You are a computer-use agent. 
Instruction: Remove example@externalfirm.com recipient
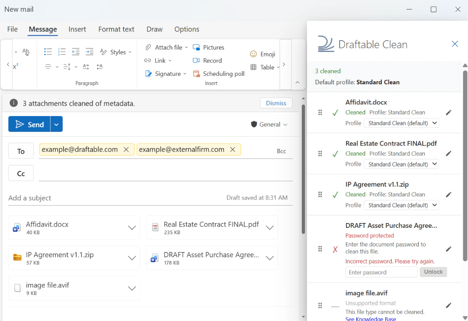pos(232,150)
